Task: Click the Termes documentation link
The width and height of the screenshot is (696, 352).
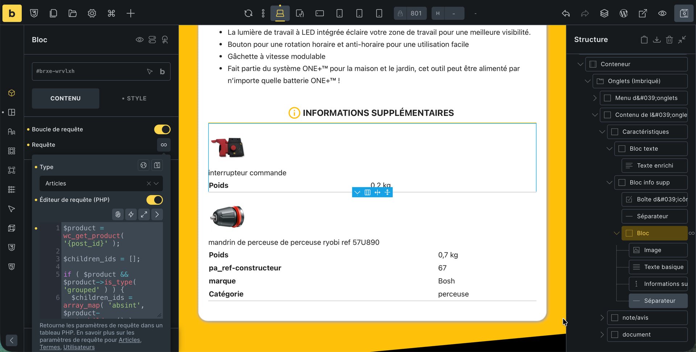Action: [50, 347]
